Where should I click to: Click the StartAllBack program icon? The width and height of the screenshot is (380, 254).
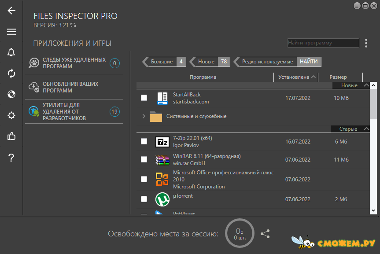pos(162,98)
